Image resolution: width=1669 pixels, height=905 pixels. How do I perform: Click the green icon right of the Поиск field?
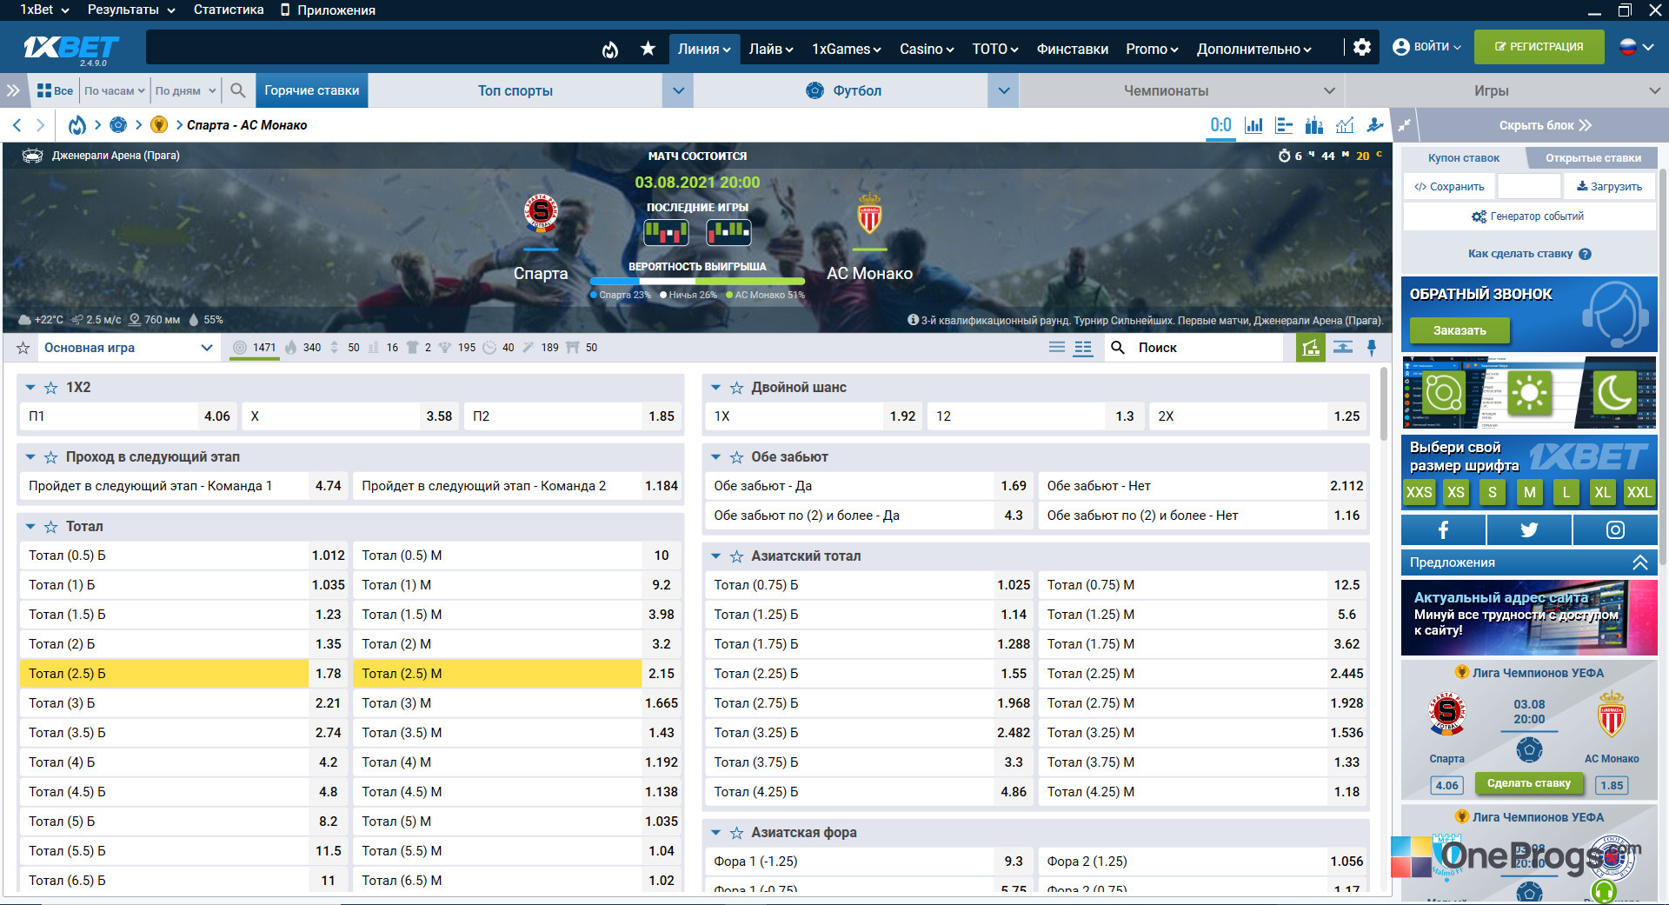[1311, 348]
